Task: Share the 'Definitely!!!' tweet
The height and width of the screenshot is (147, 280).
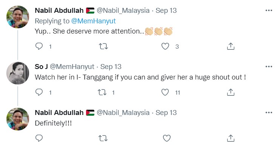Action: click(x=231, y=138)
